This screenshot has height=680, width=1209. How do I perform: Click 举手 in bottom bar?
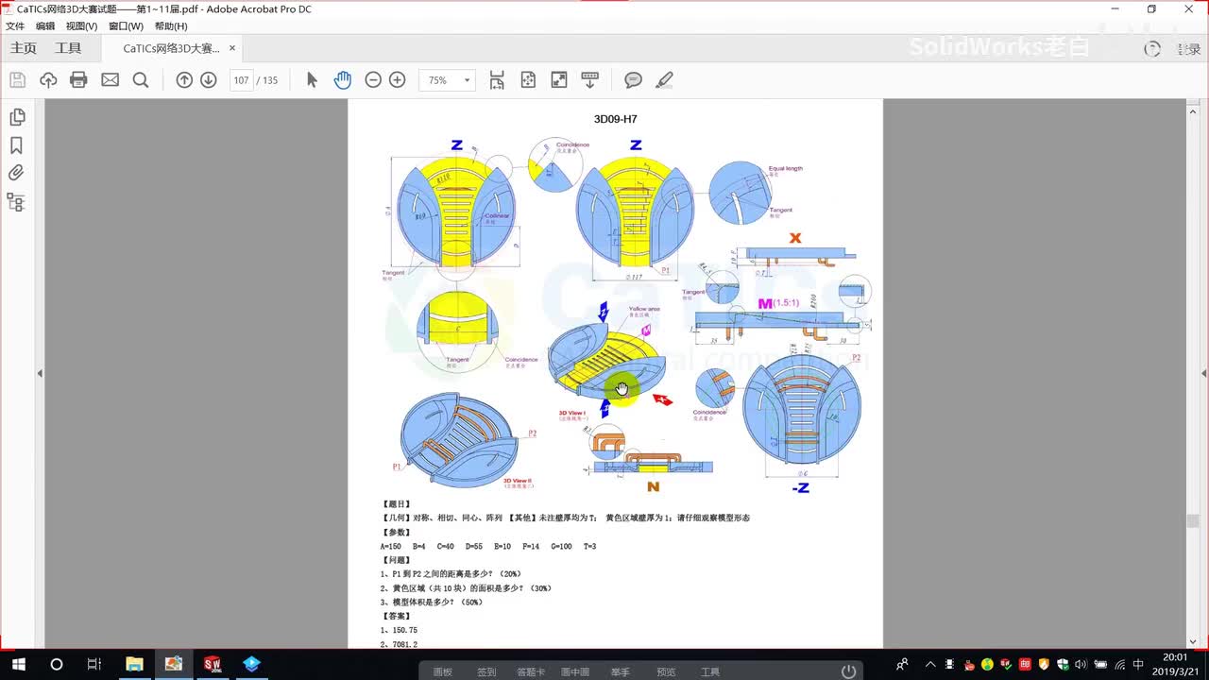[x=620, y=671]
